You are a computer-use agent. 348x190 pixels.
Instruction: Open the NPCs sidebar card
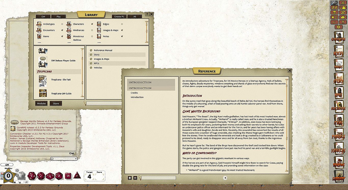point(338,93)
